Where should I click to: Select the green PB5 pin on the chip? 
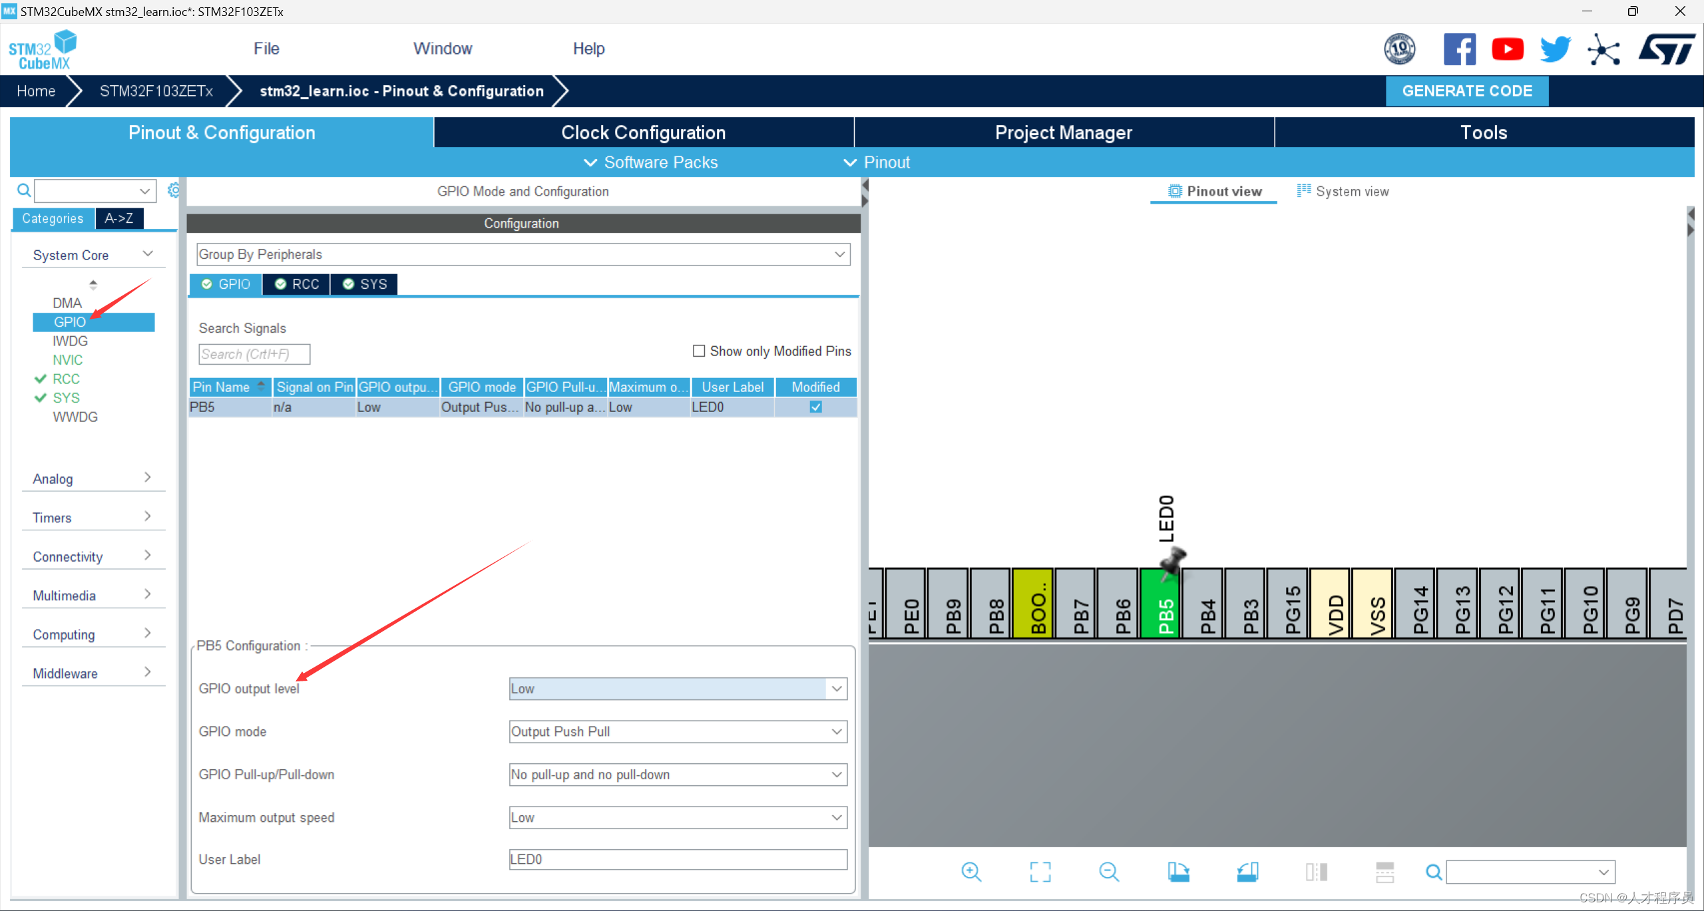[1160, 603]
